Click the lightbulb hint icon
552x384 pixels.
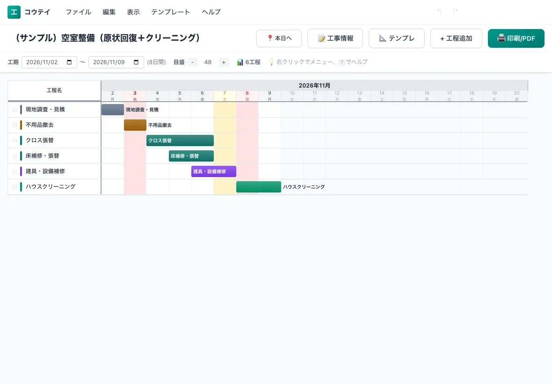coord(271,62)
